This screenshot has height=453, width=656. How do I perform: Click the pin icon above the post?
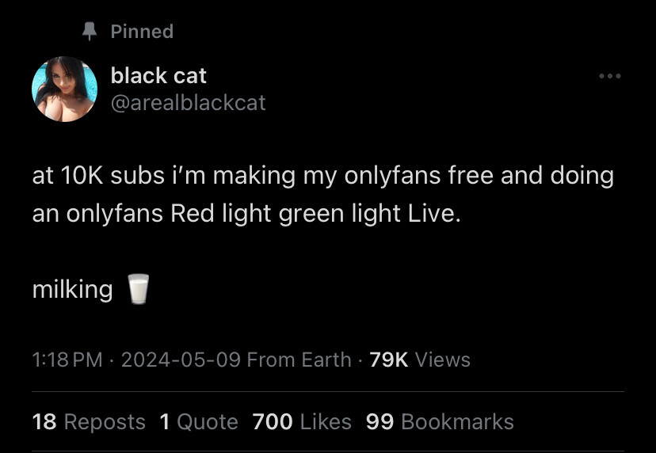[90, 31]
